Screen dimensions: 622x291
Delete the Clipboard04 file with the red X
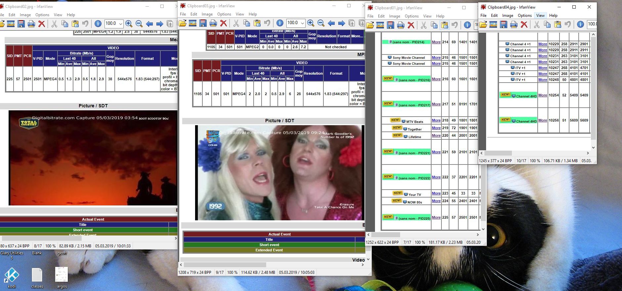click(524, 24)
